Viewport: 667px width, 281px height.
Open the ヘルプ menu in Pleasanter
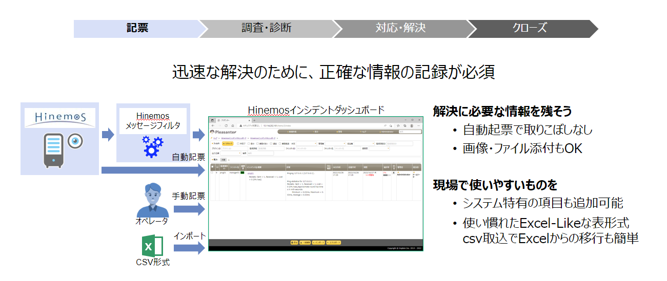(x=363, y=132)
